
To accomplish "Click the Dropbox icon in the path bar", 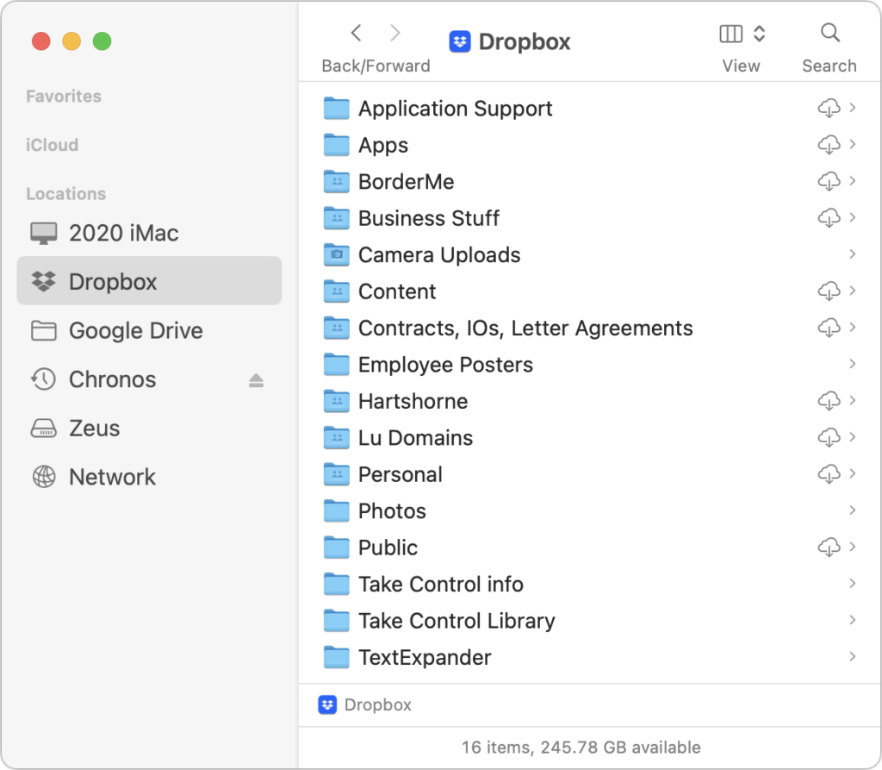I will (x=327, y=704).
